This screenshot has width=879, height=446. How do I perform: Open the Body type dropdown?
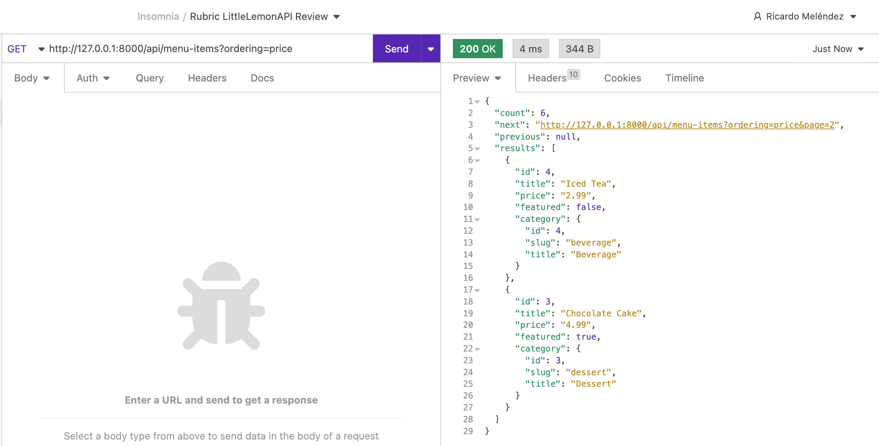point(32,78)
